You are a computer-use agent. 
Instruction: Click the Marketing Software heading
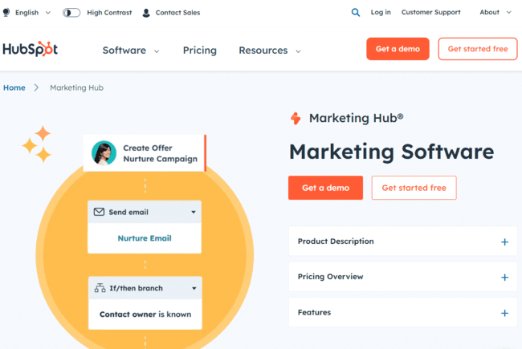(x=392, y=152)
